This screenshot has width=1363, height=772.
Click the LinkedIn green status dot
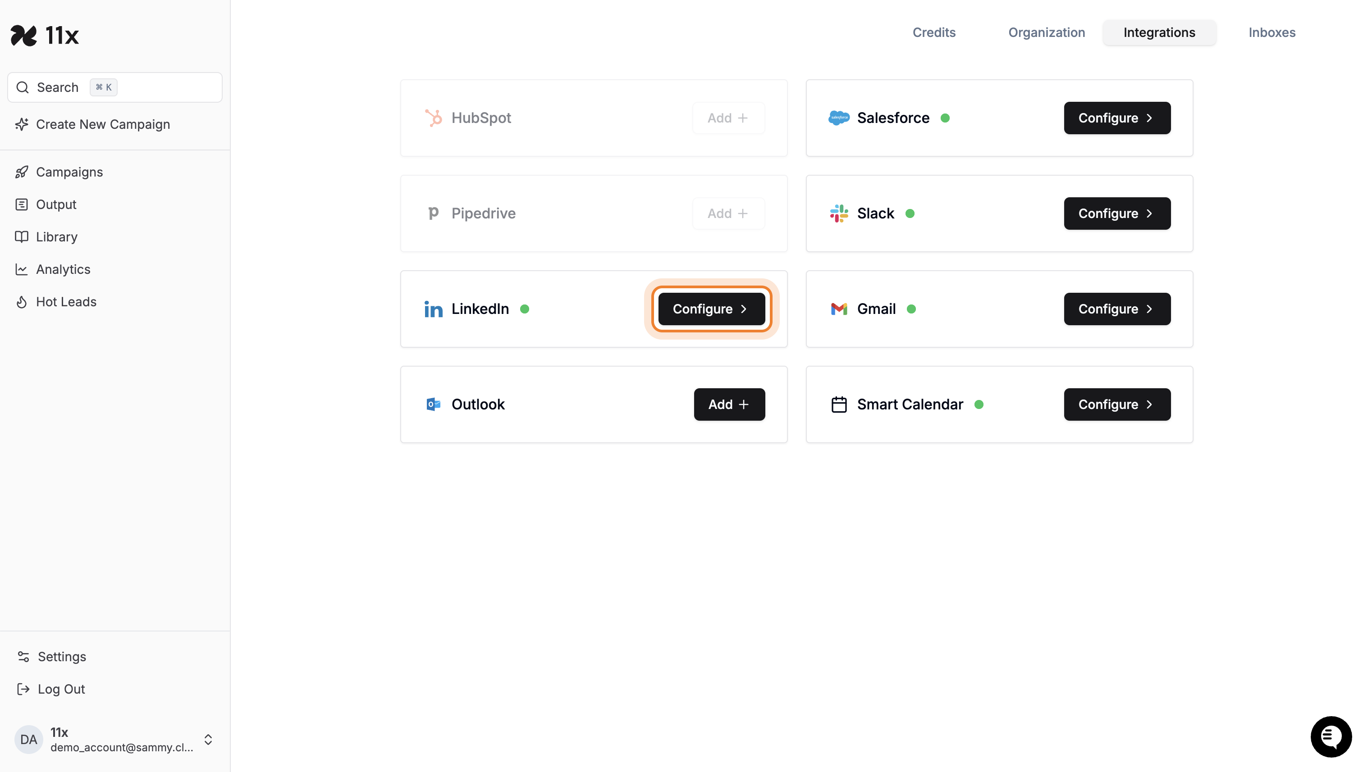524,309
